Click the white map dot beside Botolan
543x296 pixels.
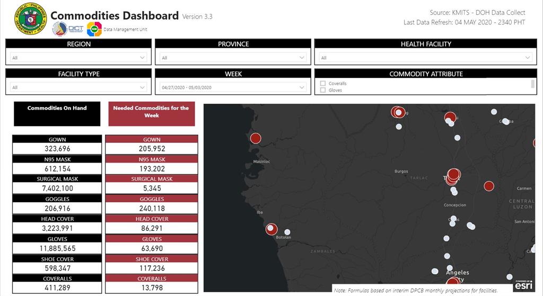(287, 232)
